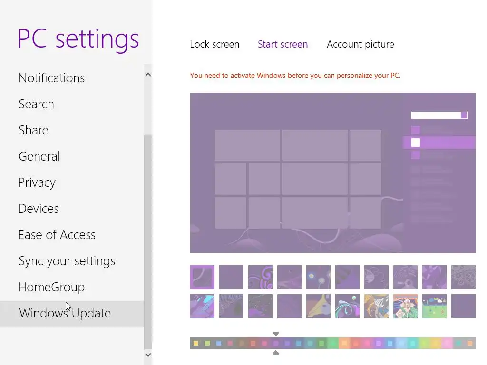This screenshot has height=365, width=487.
Task: Open Devices settings
Action: 39,209
